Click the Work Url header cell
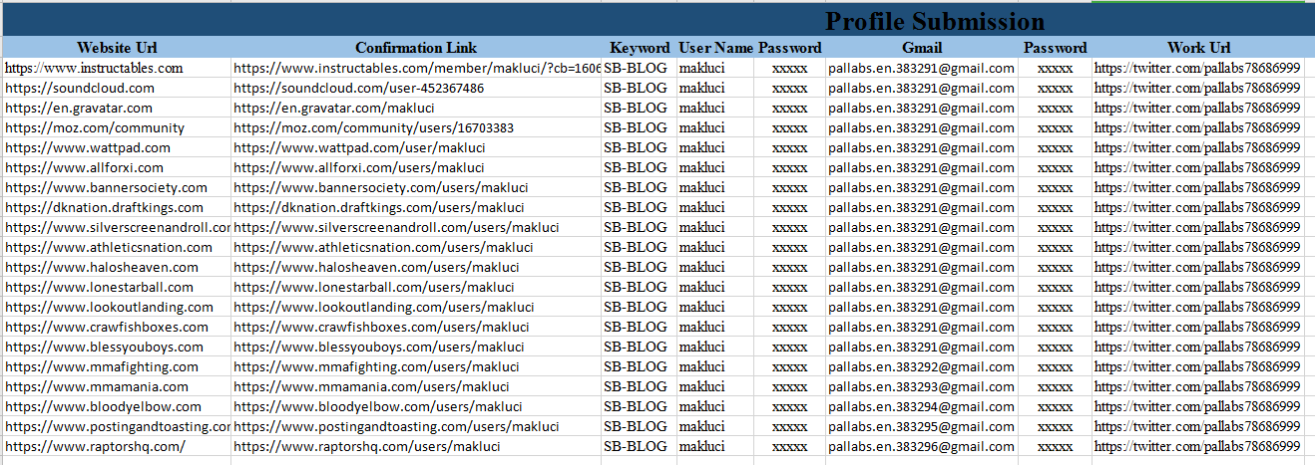1315x465 pixels. tap(1198, 48)
